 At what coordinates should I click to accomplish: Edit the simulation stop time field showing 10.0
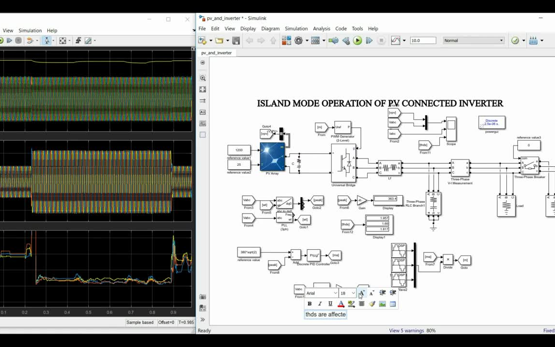tap(423, 40)
